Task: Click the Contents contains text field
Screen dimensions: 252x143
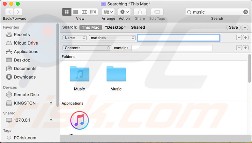Action: pos(172,48)
